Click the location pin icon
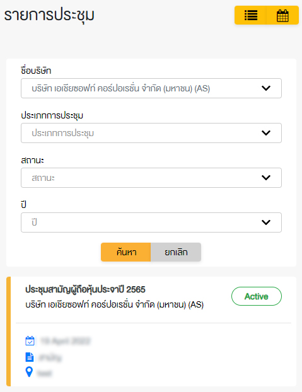Screen dimensions: 302x392 click(29, 372)
